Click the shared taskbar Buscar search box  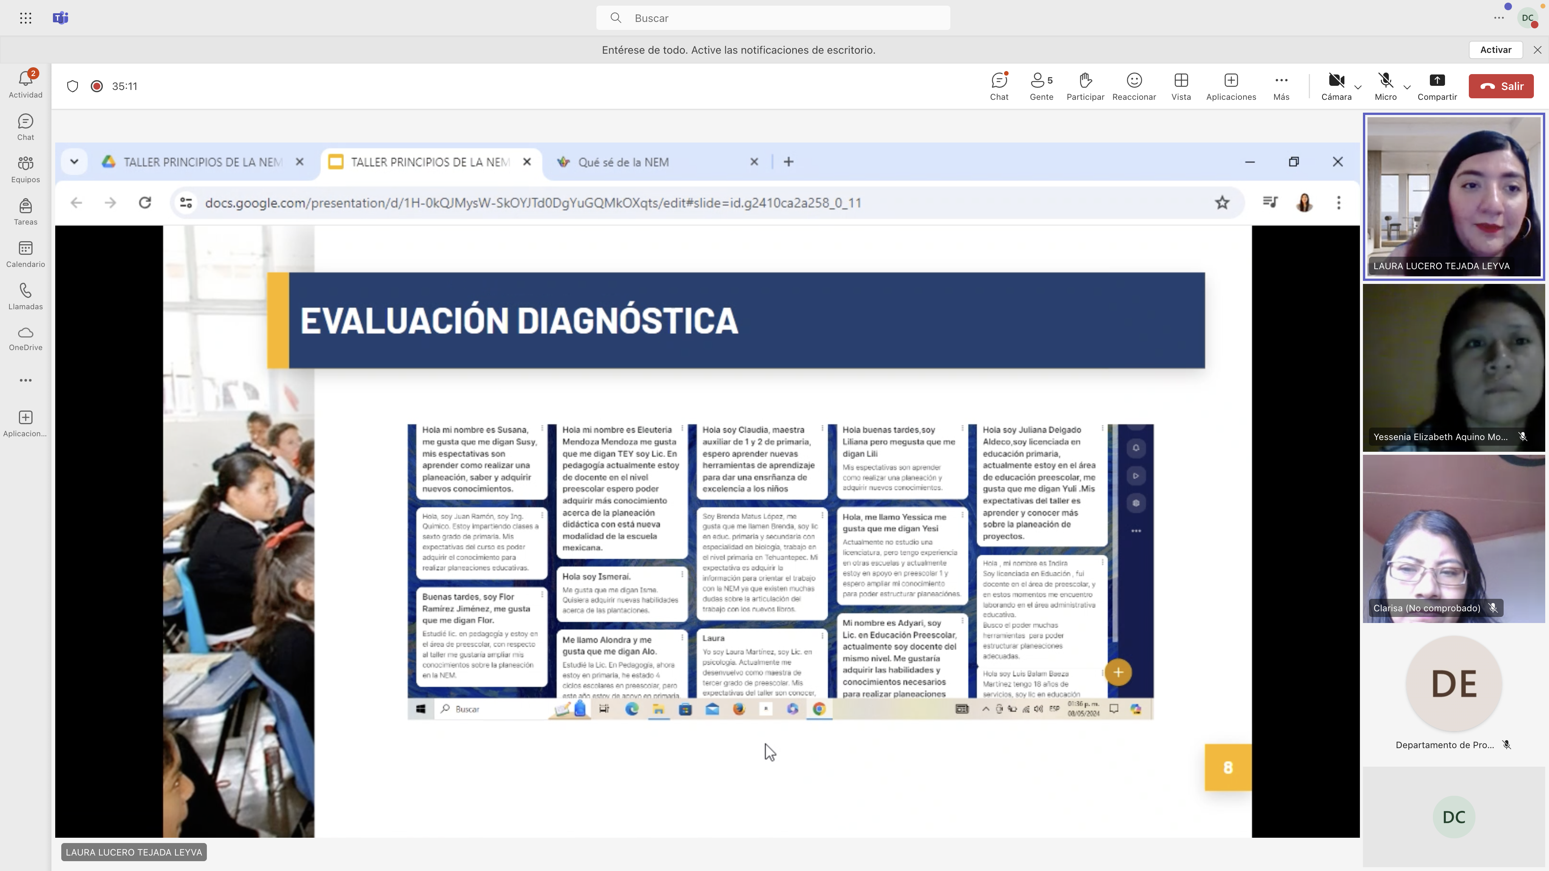coord(493,709)
